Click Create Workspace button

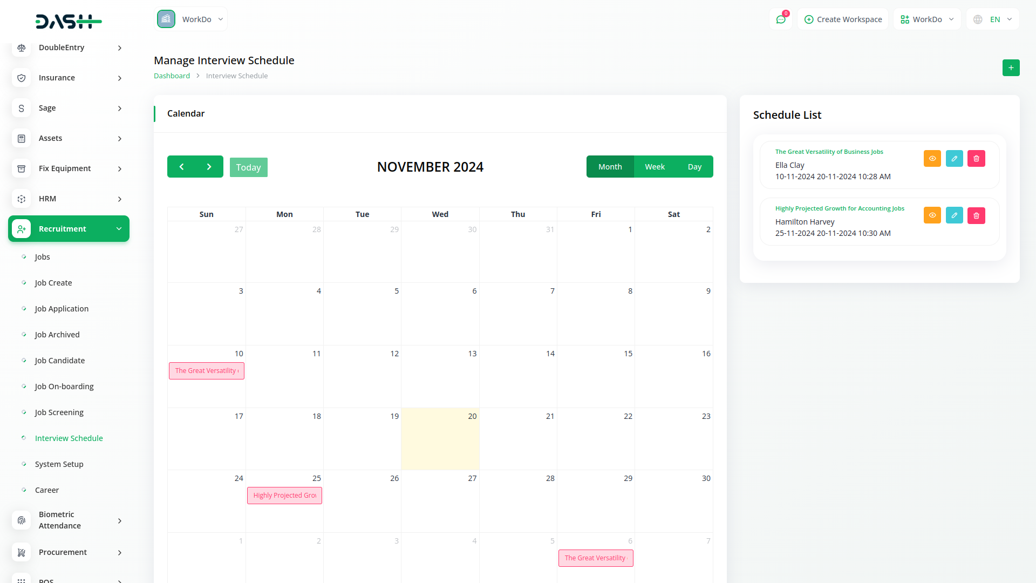pos(843,19)
